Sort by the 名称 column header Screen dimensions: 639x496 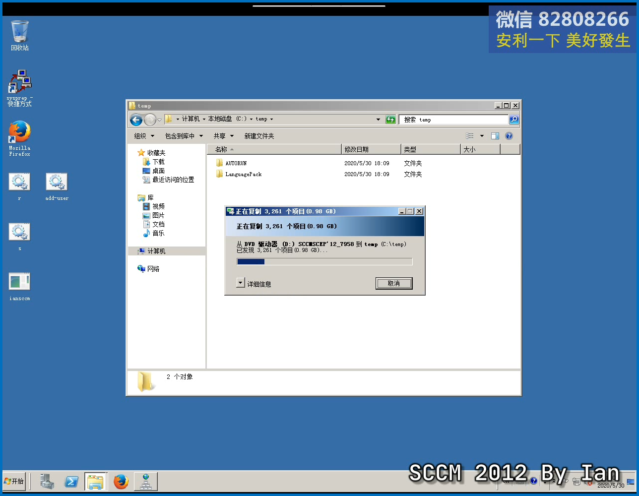point(274,149)
